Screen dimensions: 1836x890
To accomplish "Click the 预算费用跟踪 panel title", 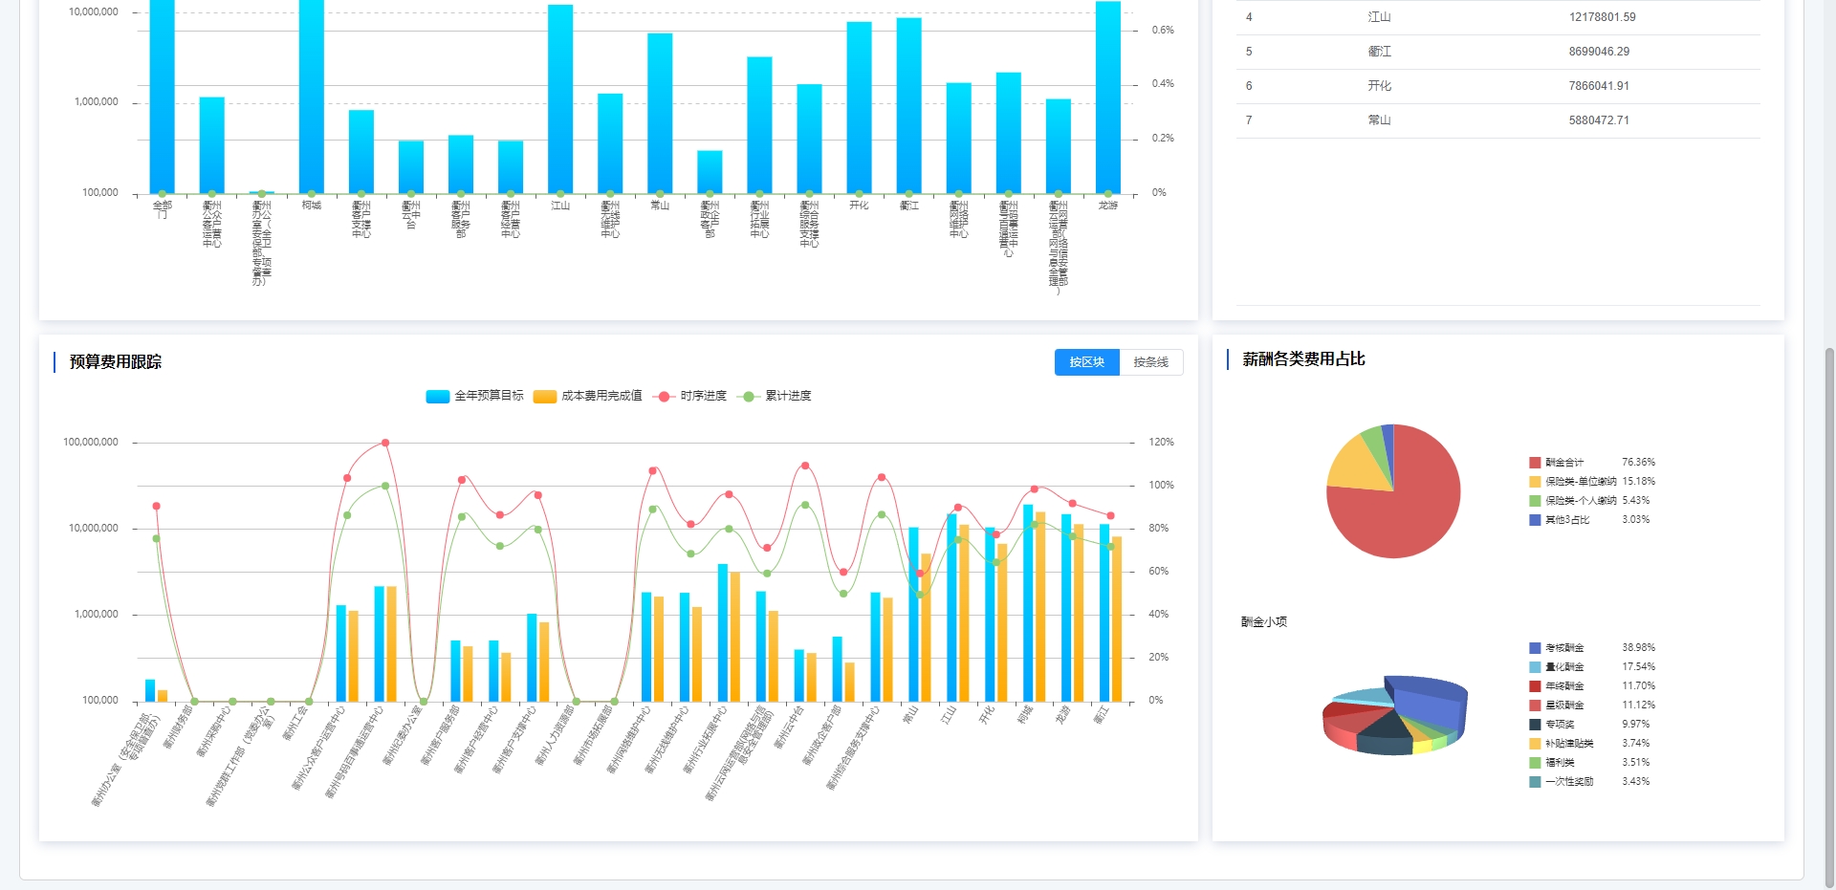I will [x=116, y=362].
